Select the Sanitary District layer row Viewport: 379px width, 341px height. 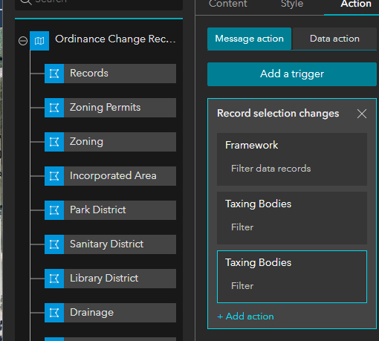click(x=110, y=244)
